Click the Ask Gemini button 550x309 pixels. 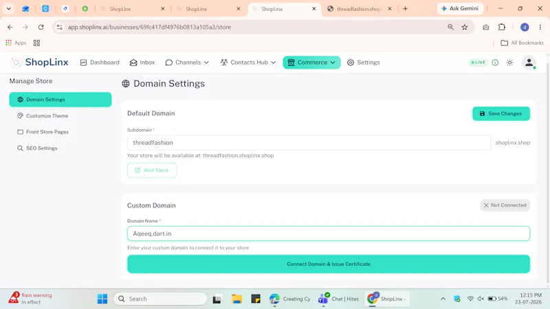tap(460, 8)
